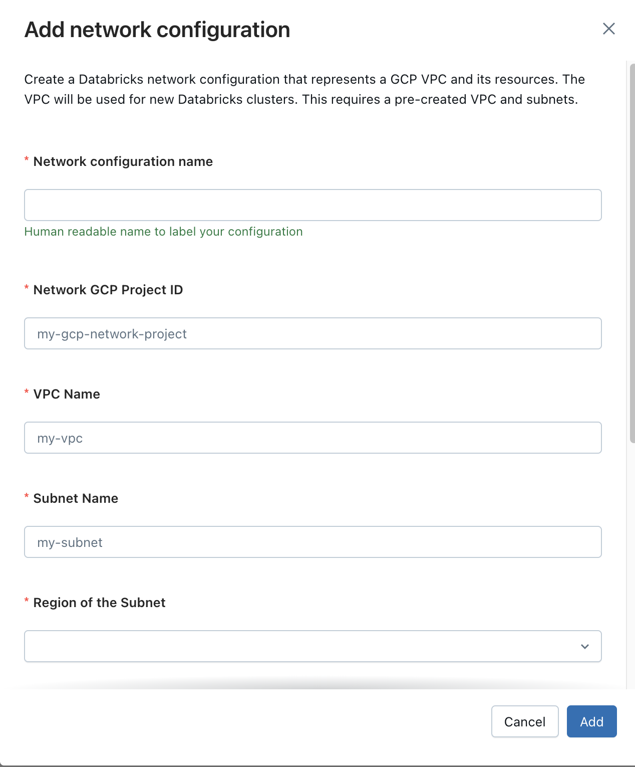Screen dimensions: 635x767
Task: Focus the Network GCP Project ID field
Action: click(312, 333)
